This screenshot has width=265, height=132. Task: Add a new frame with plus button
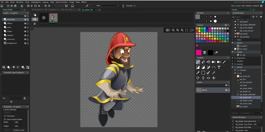tap(44, 18)
